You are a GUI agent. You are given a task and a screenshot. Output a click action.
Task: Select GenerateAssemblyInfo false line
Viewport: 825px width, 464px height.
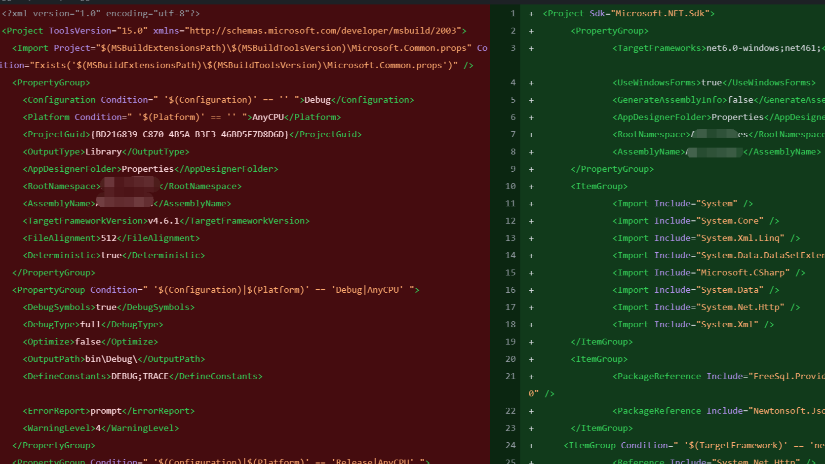tap(718, 100)
